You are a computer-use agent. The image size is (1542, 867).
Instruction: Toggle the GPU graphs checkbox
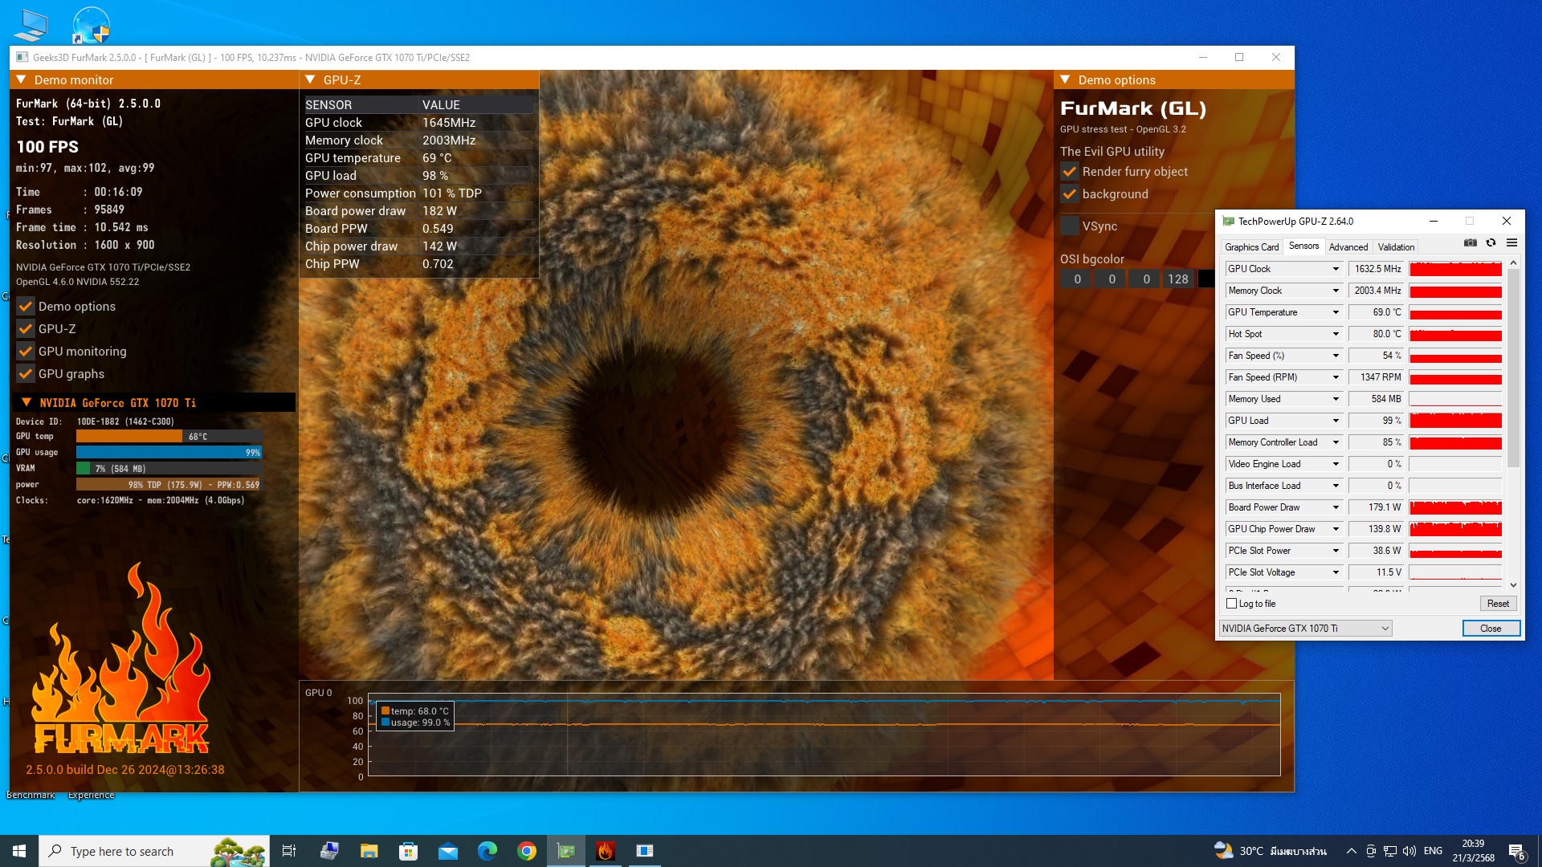pyautogui.click(x=26, y=374)
